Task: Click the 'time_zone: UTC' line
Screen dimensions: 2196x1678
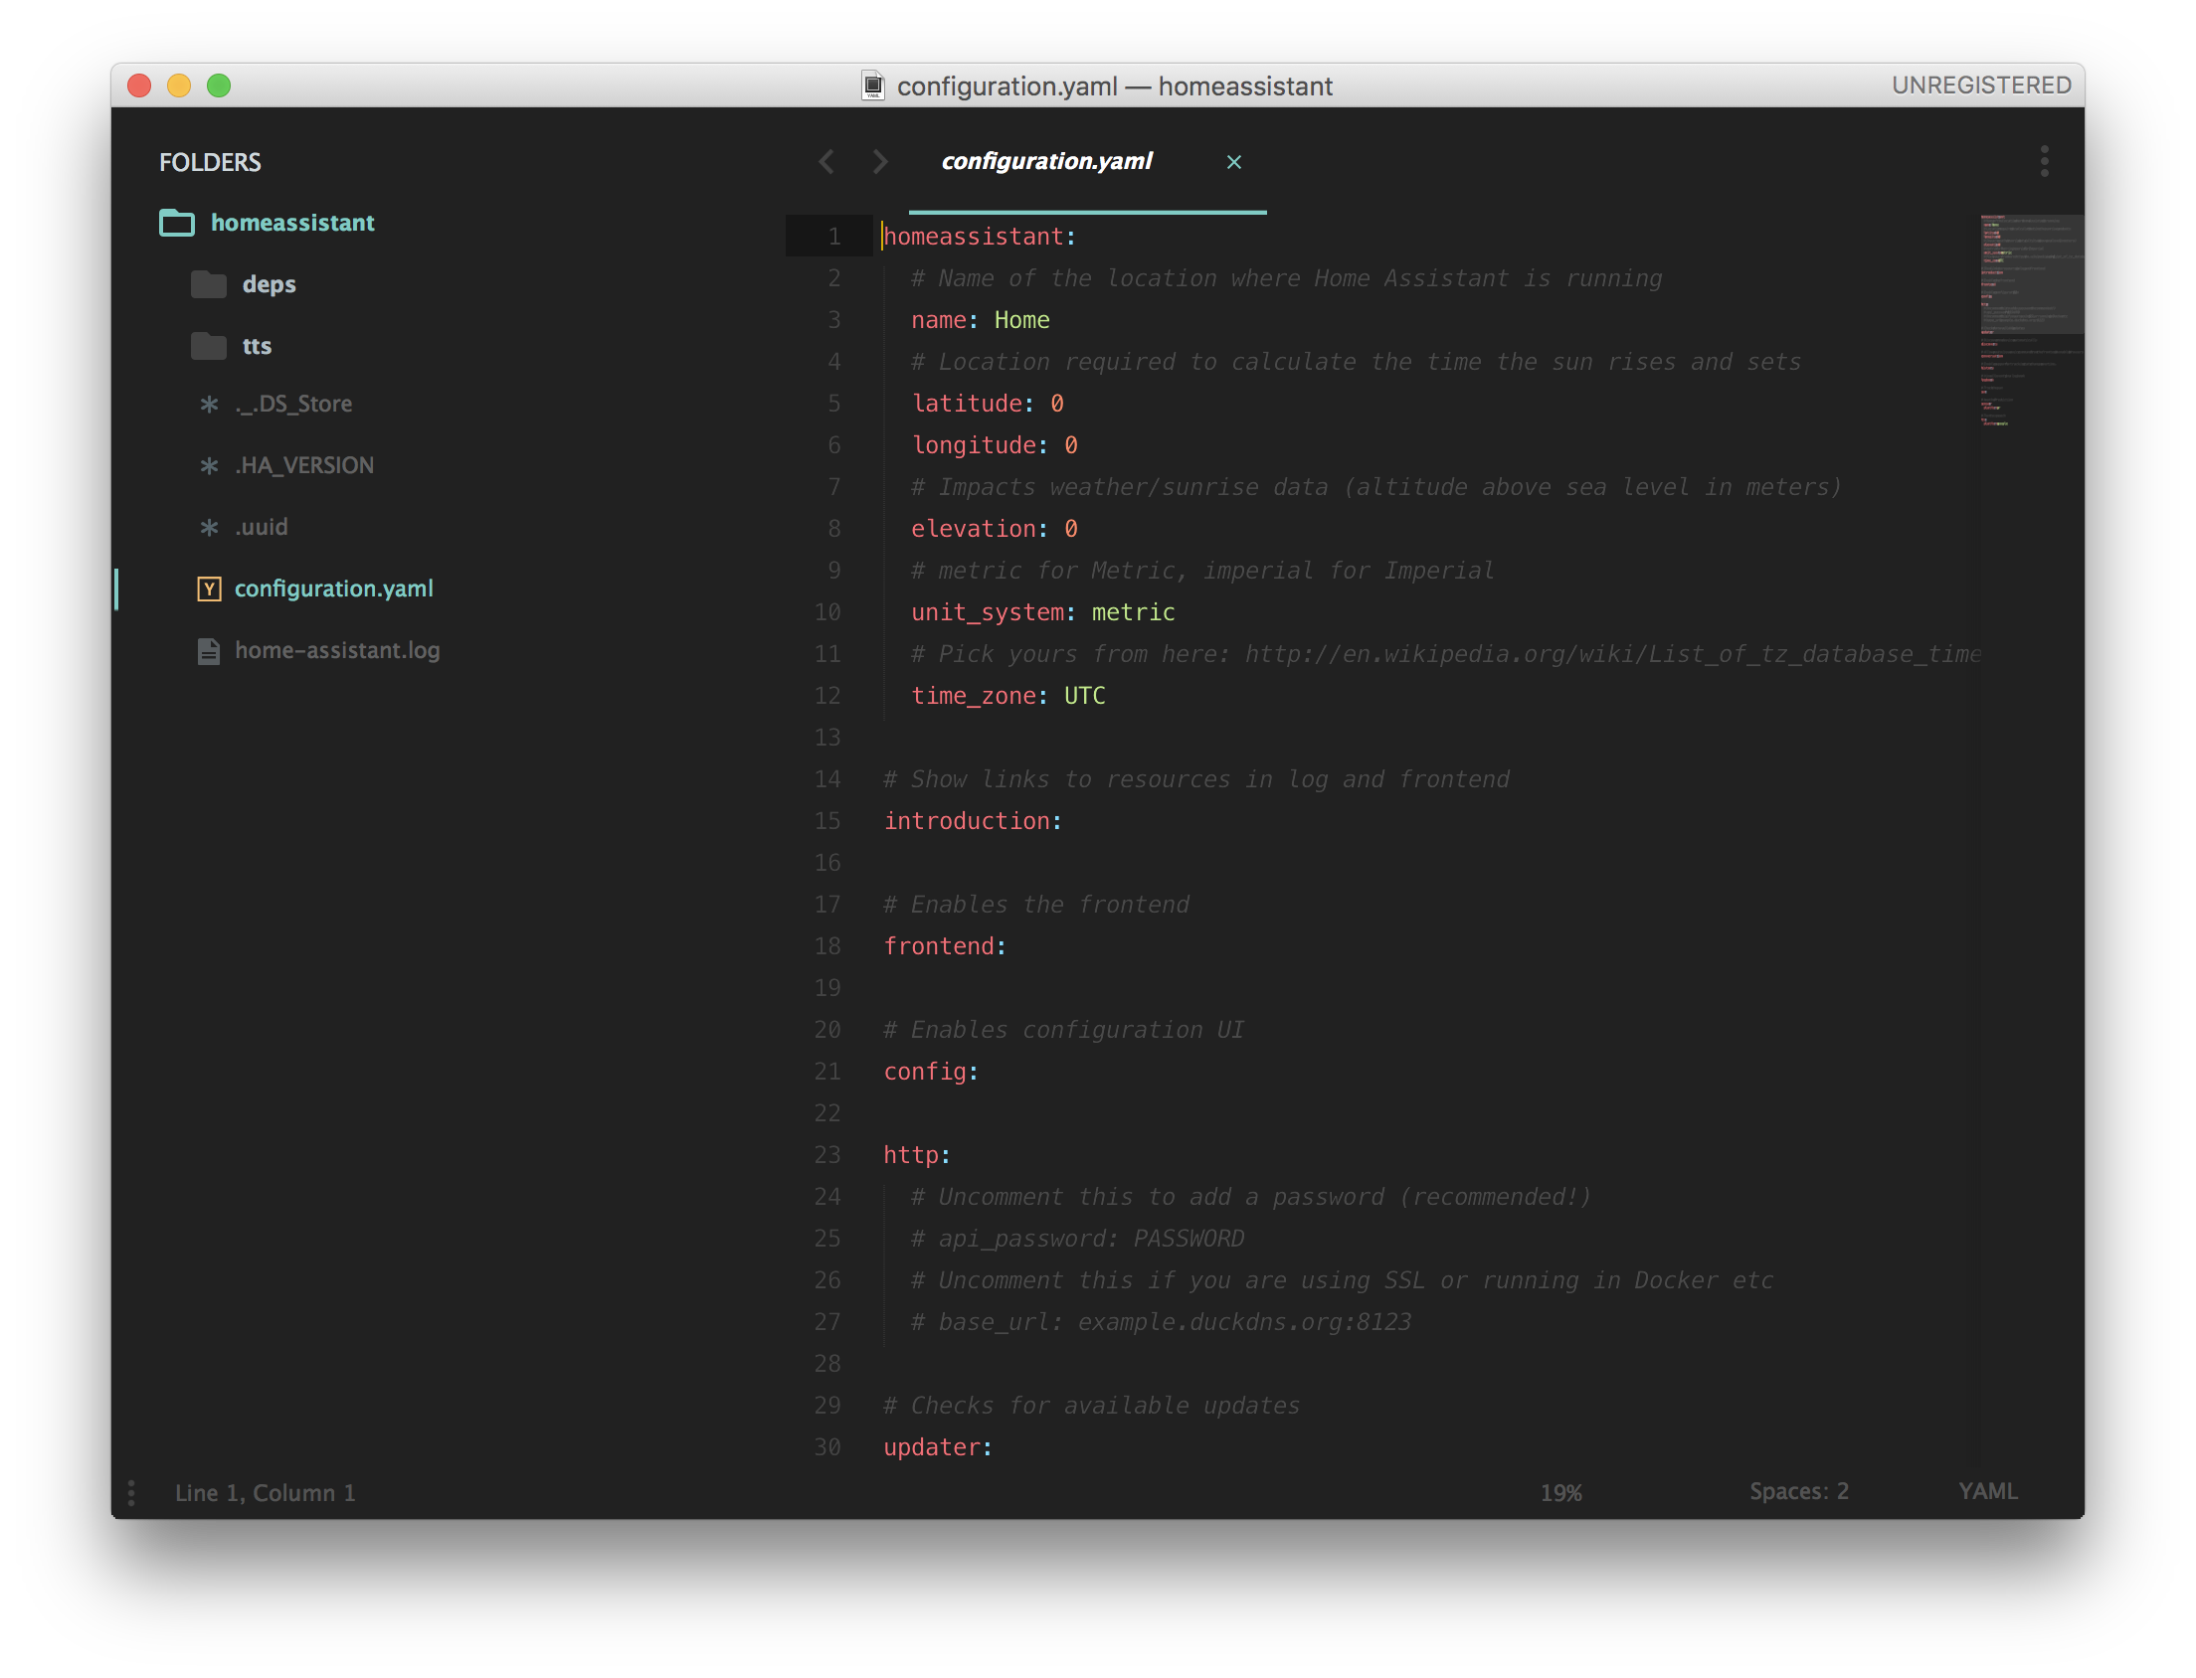Action: (x=1008, y=696)
